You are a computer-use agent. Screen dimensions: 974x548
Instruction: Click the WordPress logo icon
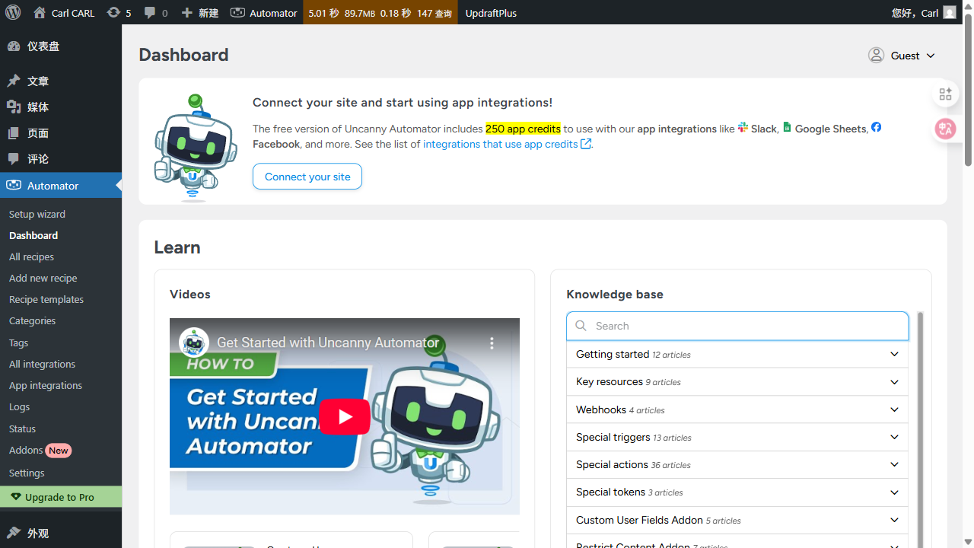[x=13, y=12]
